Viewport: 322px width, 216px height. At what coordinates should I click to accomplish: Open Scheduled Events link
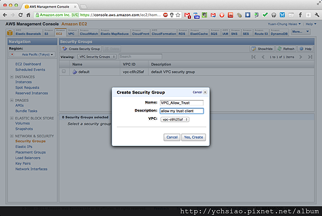click(30, 70)
